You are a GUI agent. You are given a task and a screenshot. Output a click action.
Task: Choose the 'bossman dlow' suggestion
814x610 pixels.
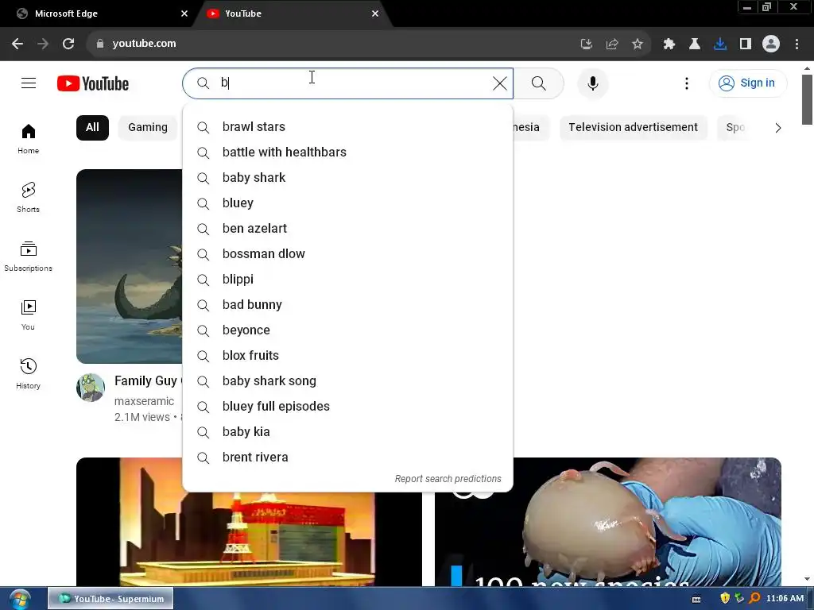[x=348, y=254]
